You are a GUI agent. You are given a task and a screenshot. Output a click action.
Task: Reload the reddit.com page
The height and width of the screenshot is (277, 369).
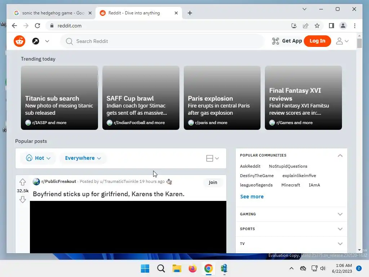[37, 26]
